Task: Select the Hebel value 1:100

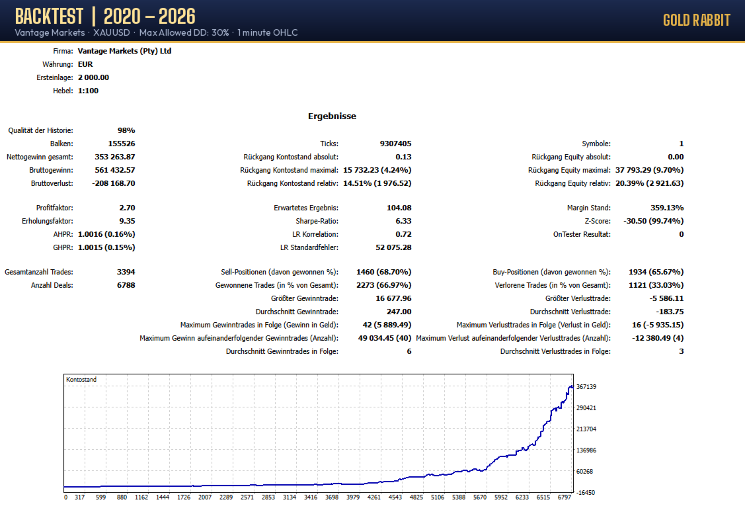Action: click(x=89, y=91)
